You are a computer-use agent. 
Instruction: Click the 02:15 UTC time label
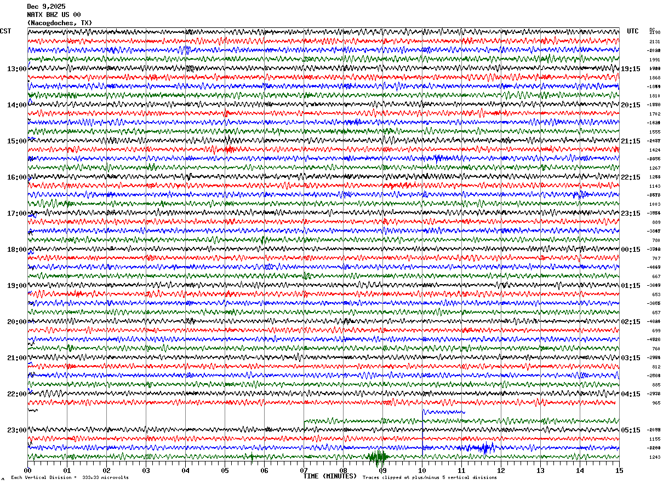pos(631,322)
